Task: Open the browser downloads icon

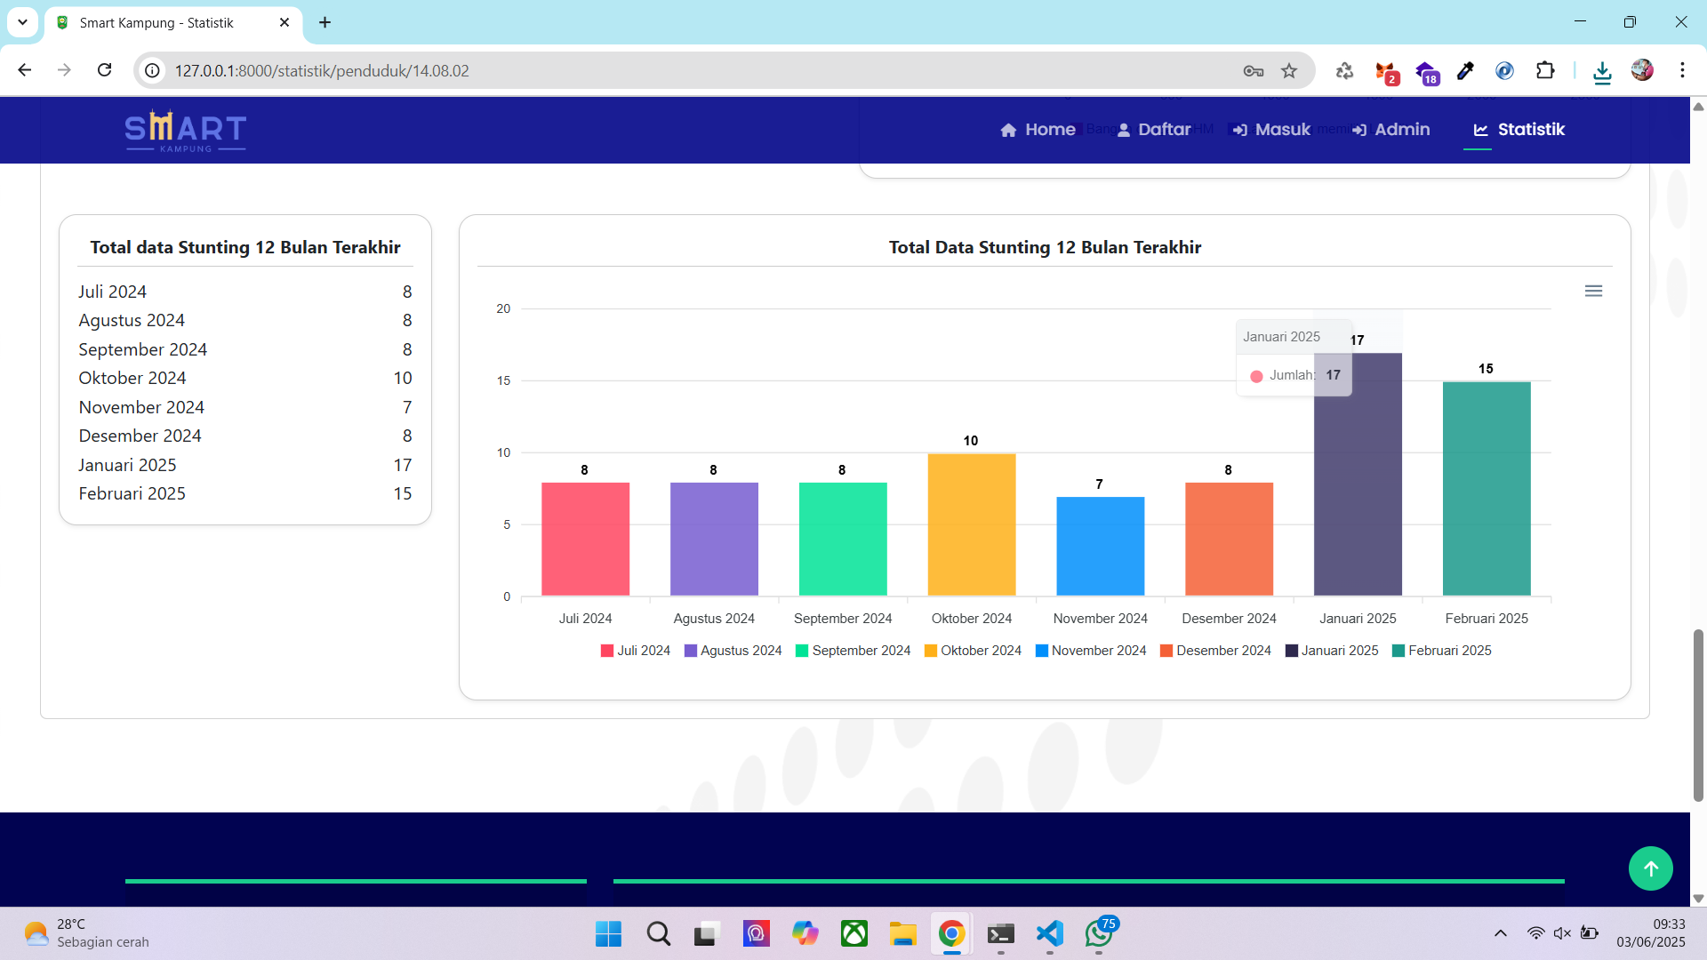Action: coord(1602,71)
